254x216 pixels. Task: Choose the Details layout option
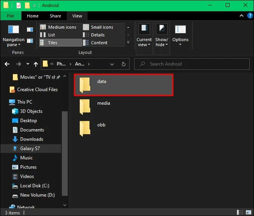94,35
